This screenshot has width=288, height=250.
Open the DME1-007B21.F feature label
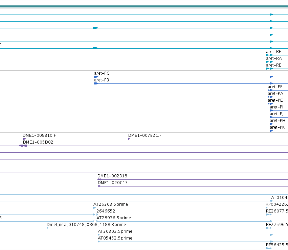click(x=145, y=135)
